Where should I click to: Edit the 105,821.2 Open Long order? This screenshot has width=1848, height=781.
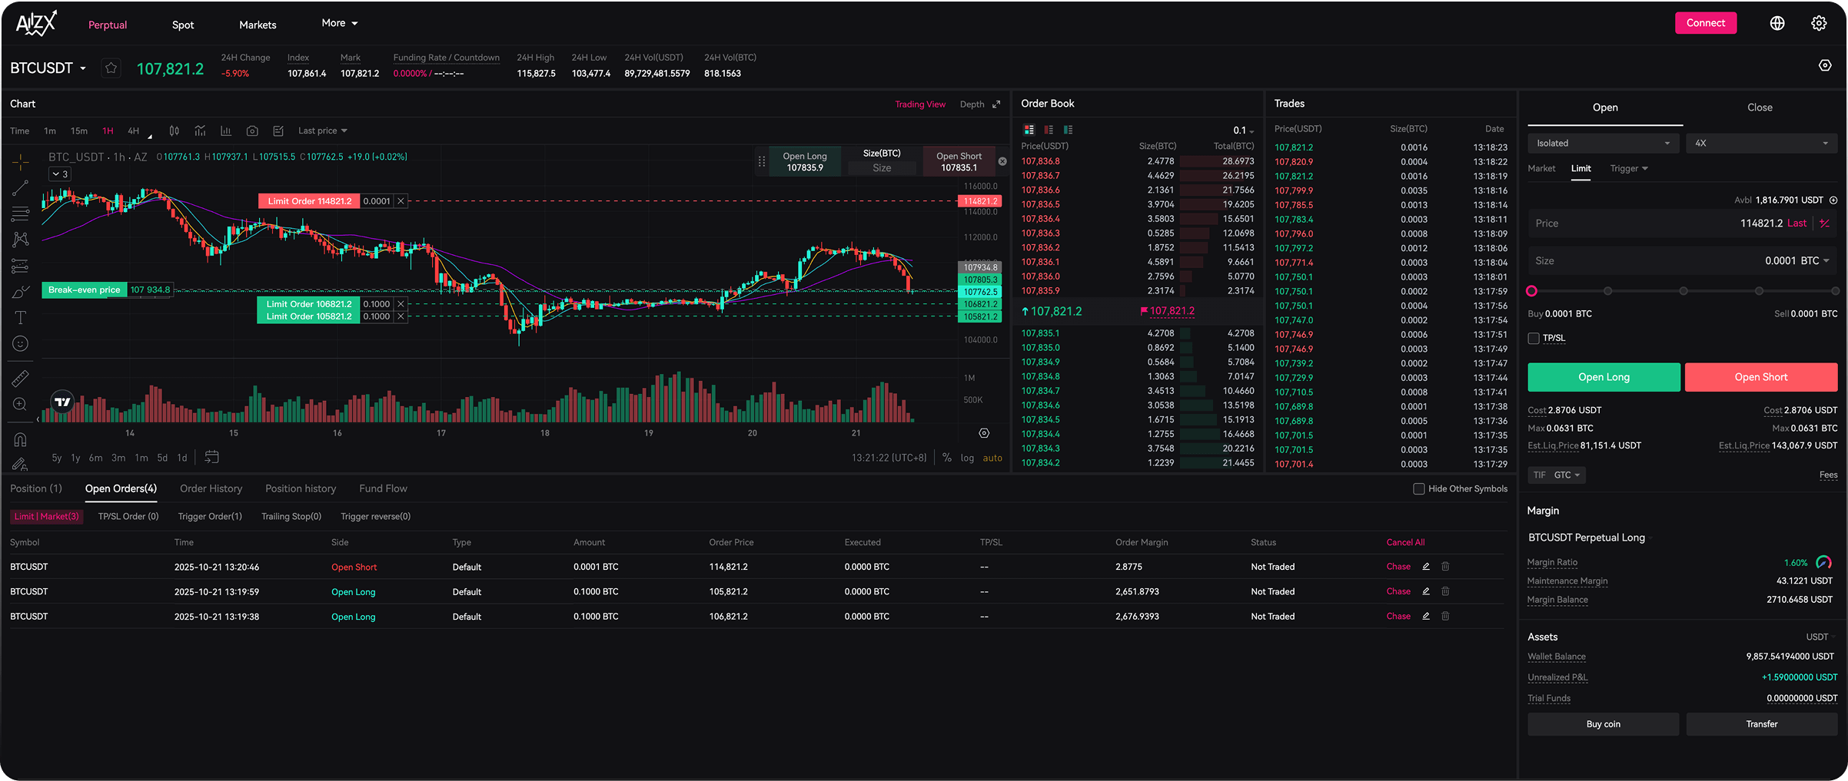click(1426, 591)
